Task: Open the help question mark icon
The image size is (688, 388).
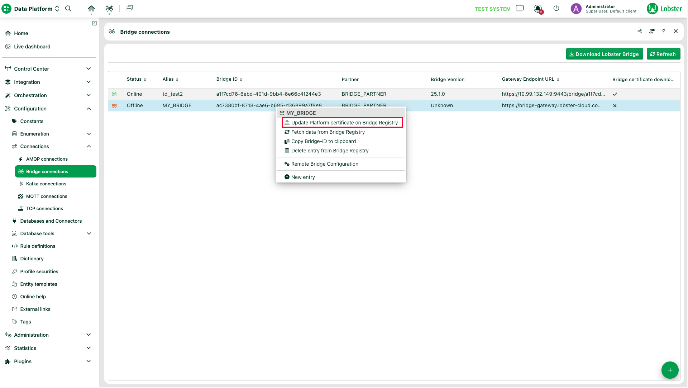Action: [664, 32]
